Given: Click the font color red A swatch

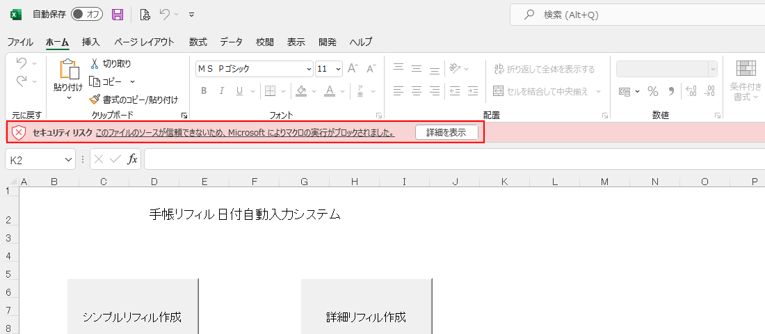Looking at the screenshot, I should tap(329, 91).
